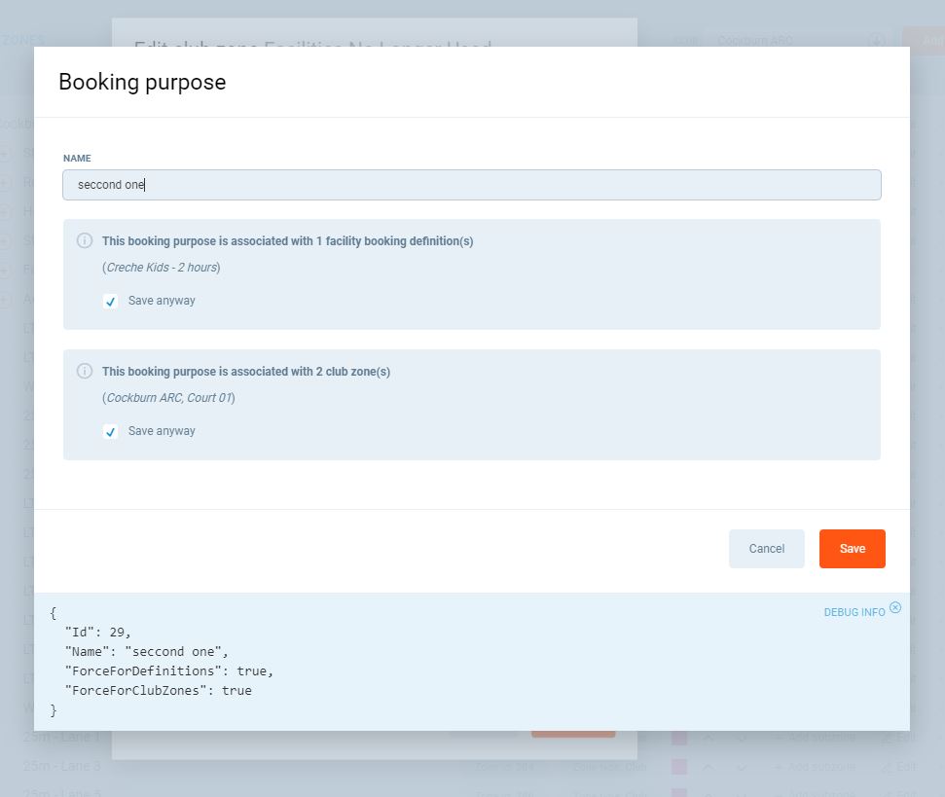Click the info icon beside club zones notice

85,371
